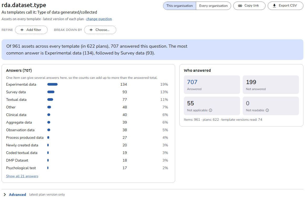Open the Break down by Choose… dropdown

(100, 30)
